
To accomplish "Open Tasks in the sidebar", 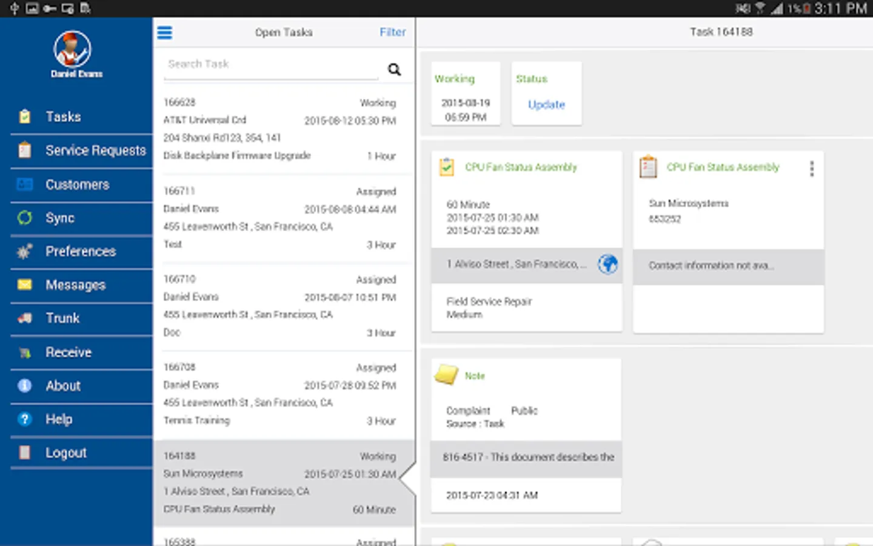I will pyautogui.click(x=81, y=116).
